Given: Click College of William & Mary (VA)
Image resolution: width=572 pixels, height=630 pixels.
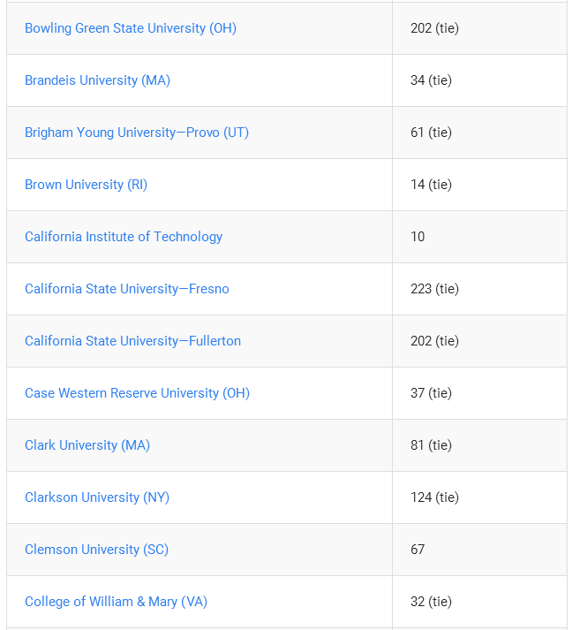Looking at the screenshot, I should [x=116, y=602].
